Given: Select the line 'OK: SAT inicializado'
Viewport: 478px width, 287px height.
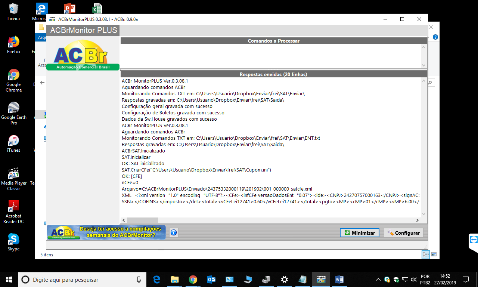Looking at the screenshot, I should [143, 163].
